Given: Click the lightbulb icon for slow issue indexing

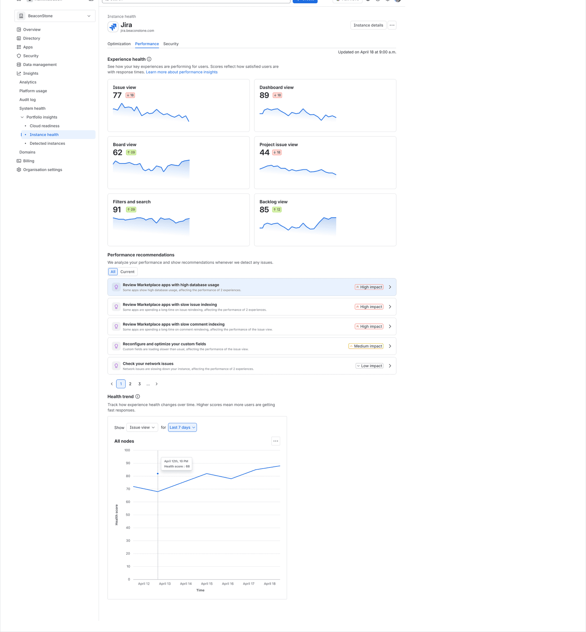Looking at the screenshot, I should (x=116, y=307).
